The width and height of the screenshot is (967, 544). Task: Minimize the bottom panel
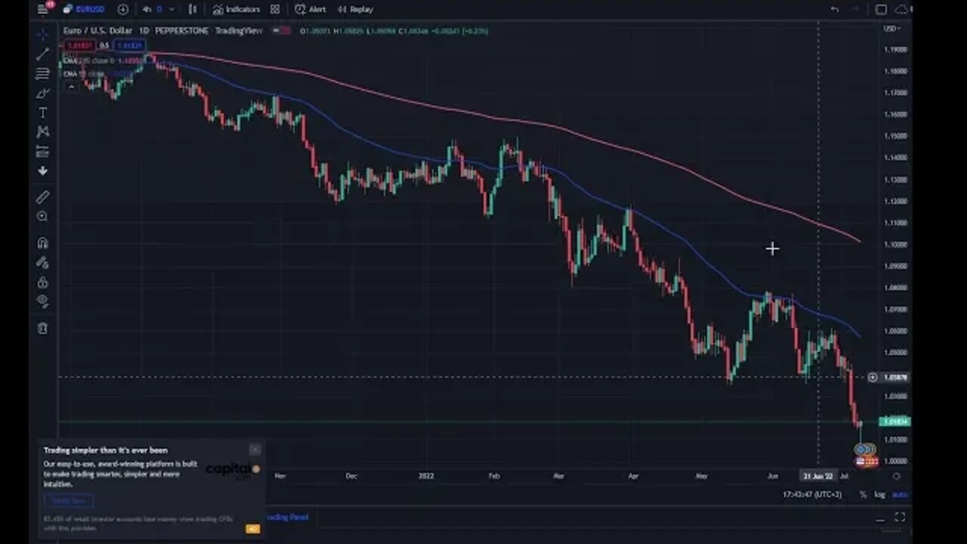click(x=880, y=518)
